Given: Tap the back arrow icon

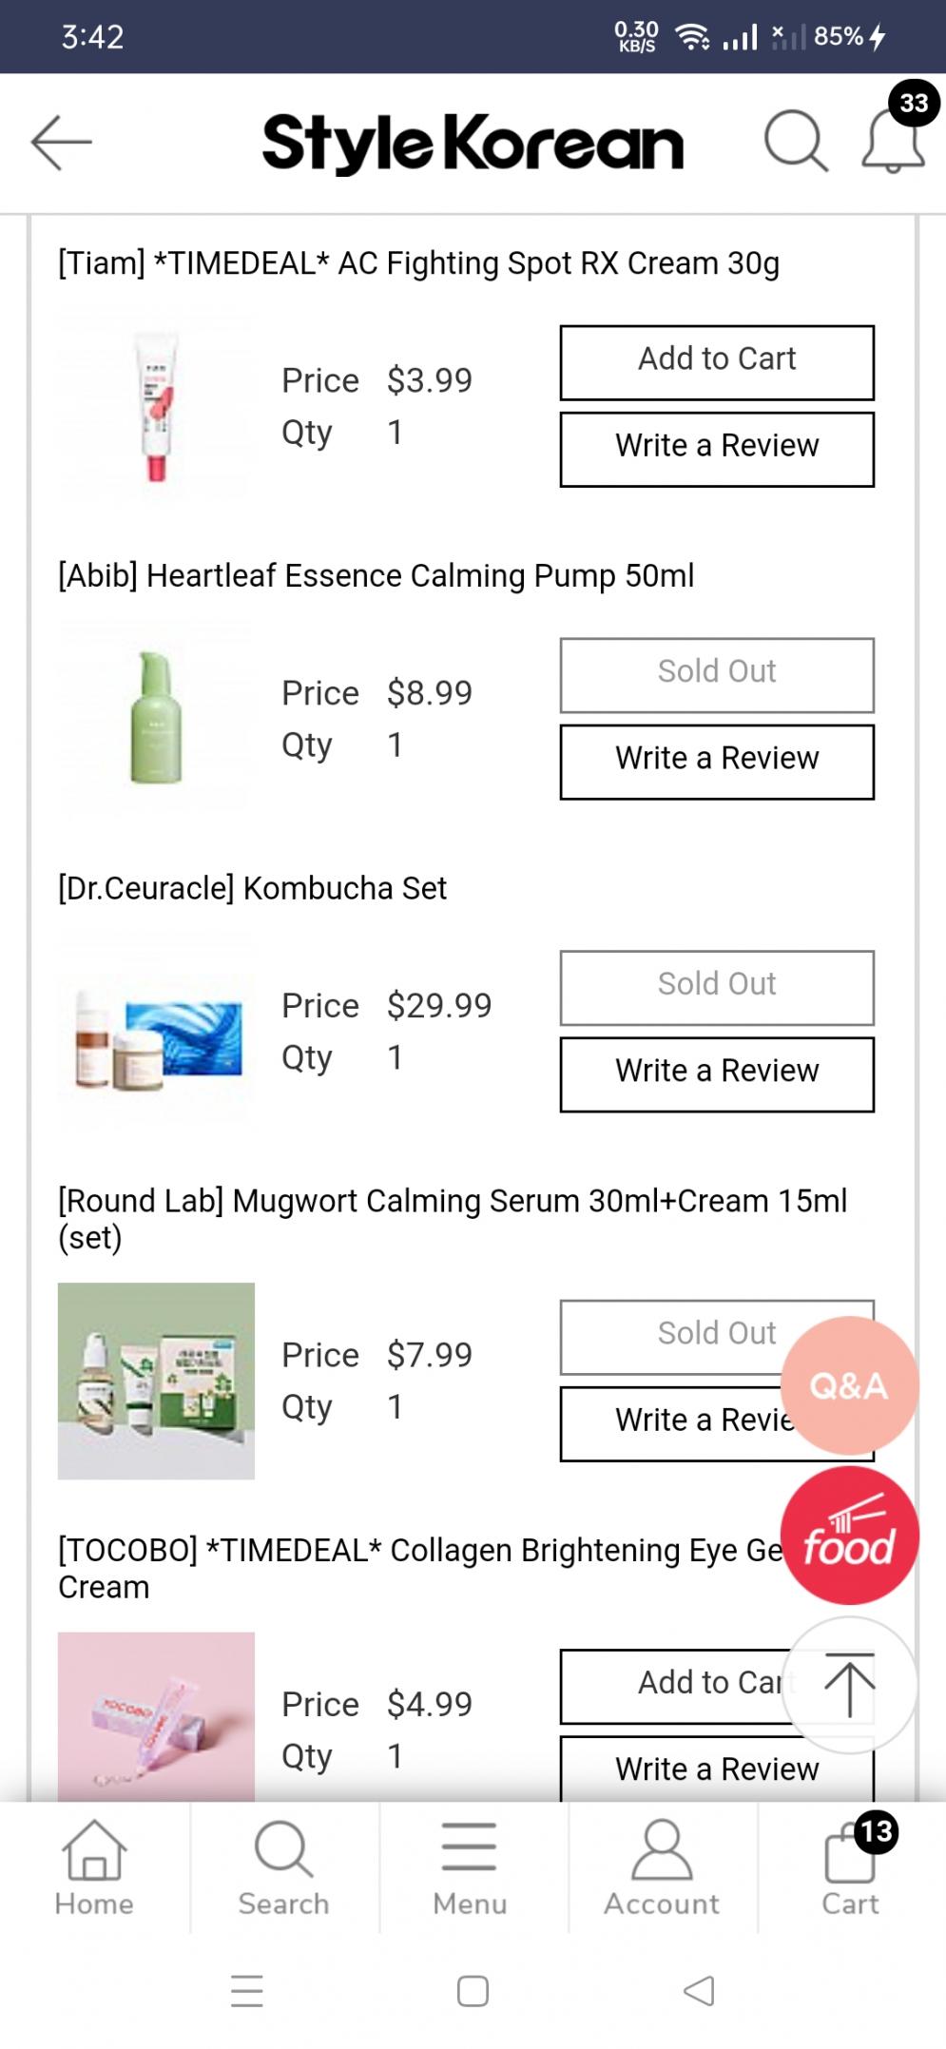Looking at the screenshot, I should pyautogui.click(x=62, y=143).
